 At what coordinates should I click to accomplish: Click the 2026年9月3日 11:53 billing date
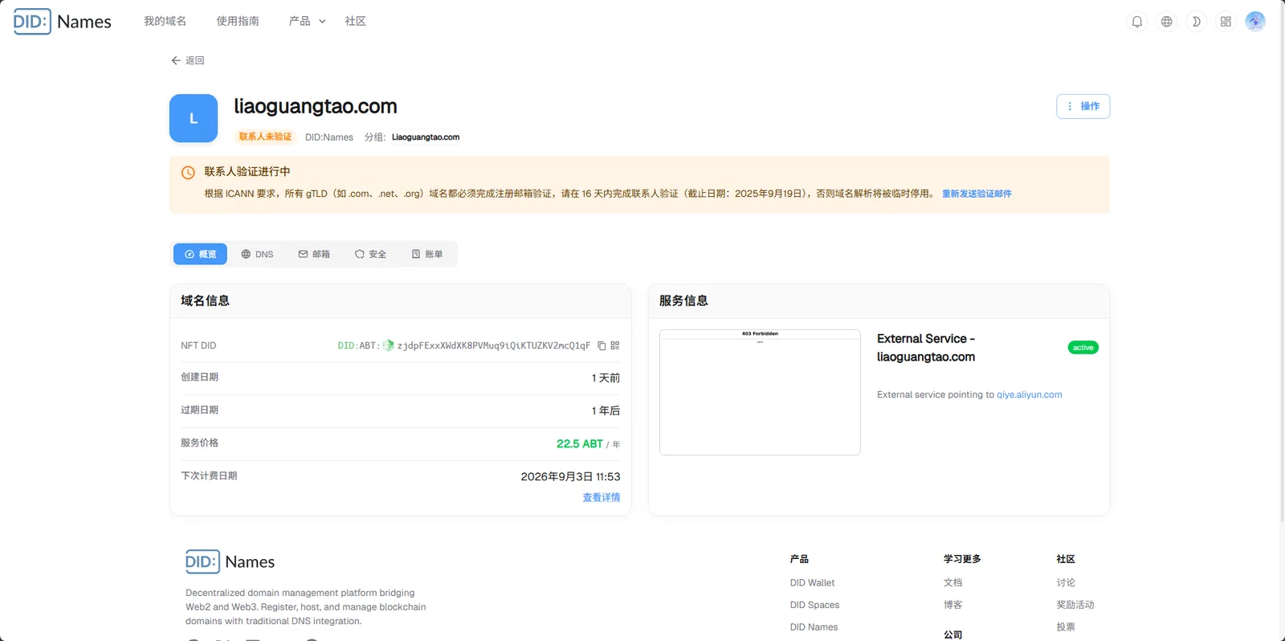(x=570, y=476)
